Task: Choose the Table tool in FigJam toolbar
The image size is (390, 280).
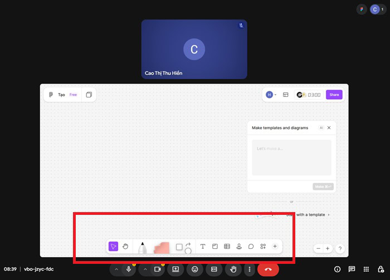Action: (x=227, y=247)
